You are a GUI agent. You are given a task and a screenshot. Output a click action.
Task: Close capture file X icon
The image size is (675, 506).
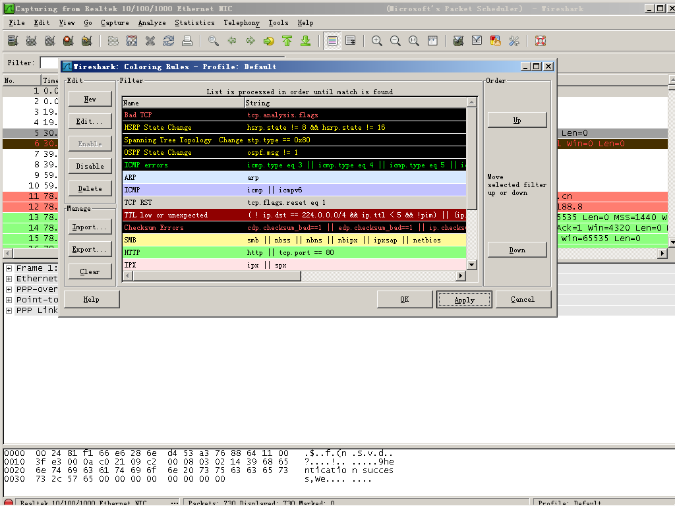pyautogui.click(x=150, y=41)
